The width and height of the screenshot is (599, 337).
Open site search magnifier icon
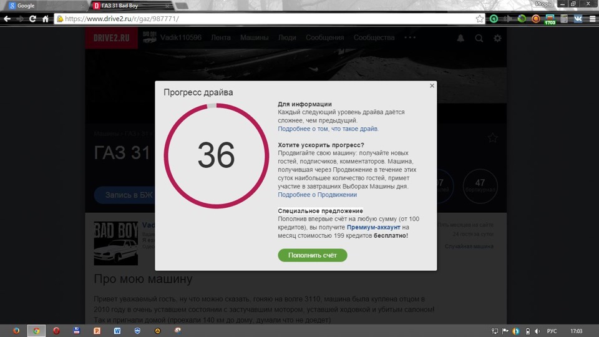(479, 38)
